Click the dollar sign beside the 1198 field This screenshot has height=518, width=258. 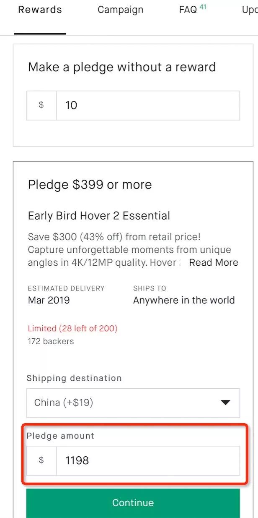click(41, 460)
